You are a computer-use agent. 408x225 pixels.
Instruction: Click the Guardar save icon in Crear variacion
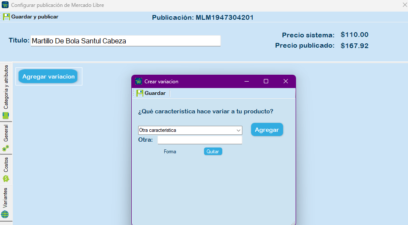point(140,93)
